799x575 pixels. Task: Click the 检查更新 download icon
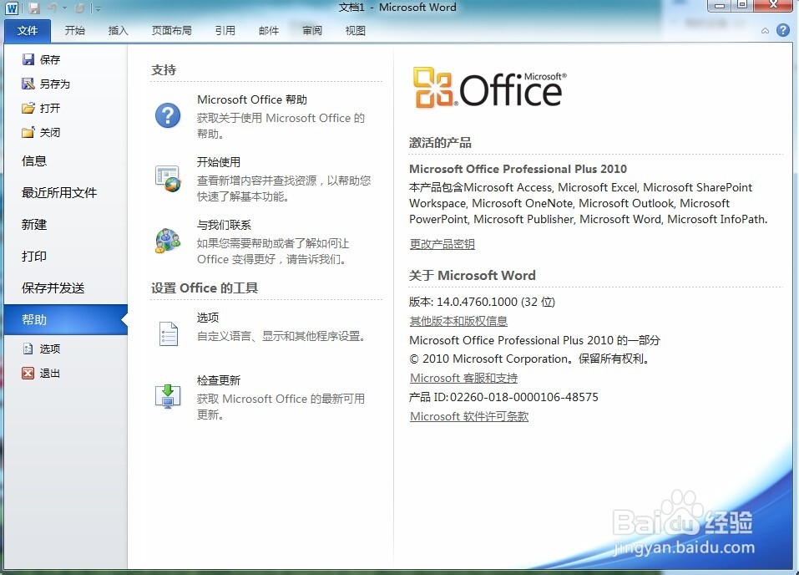tap(168, 396)
